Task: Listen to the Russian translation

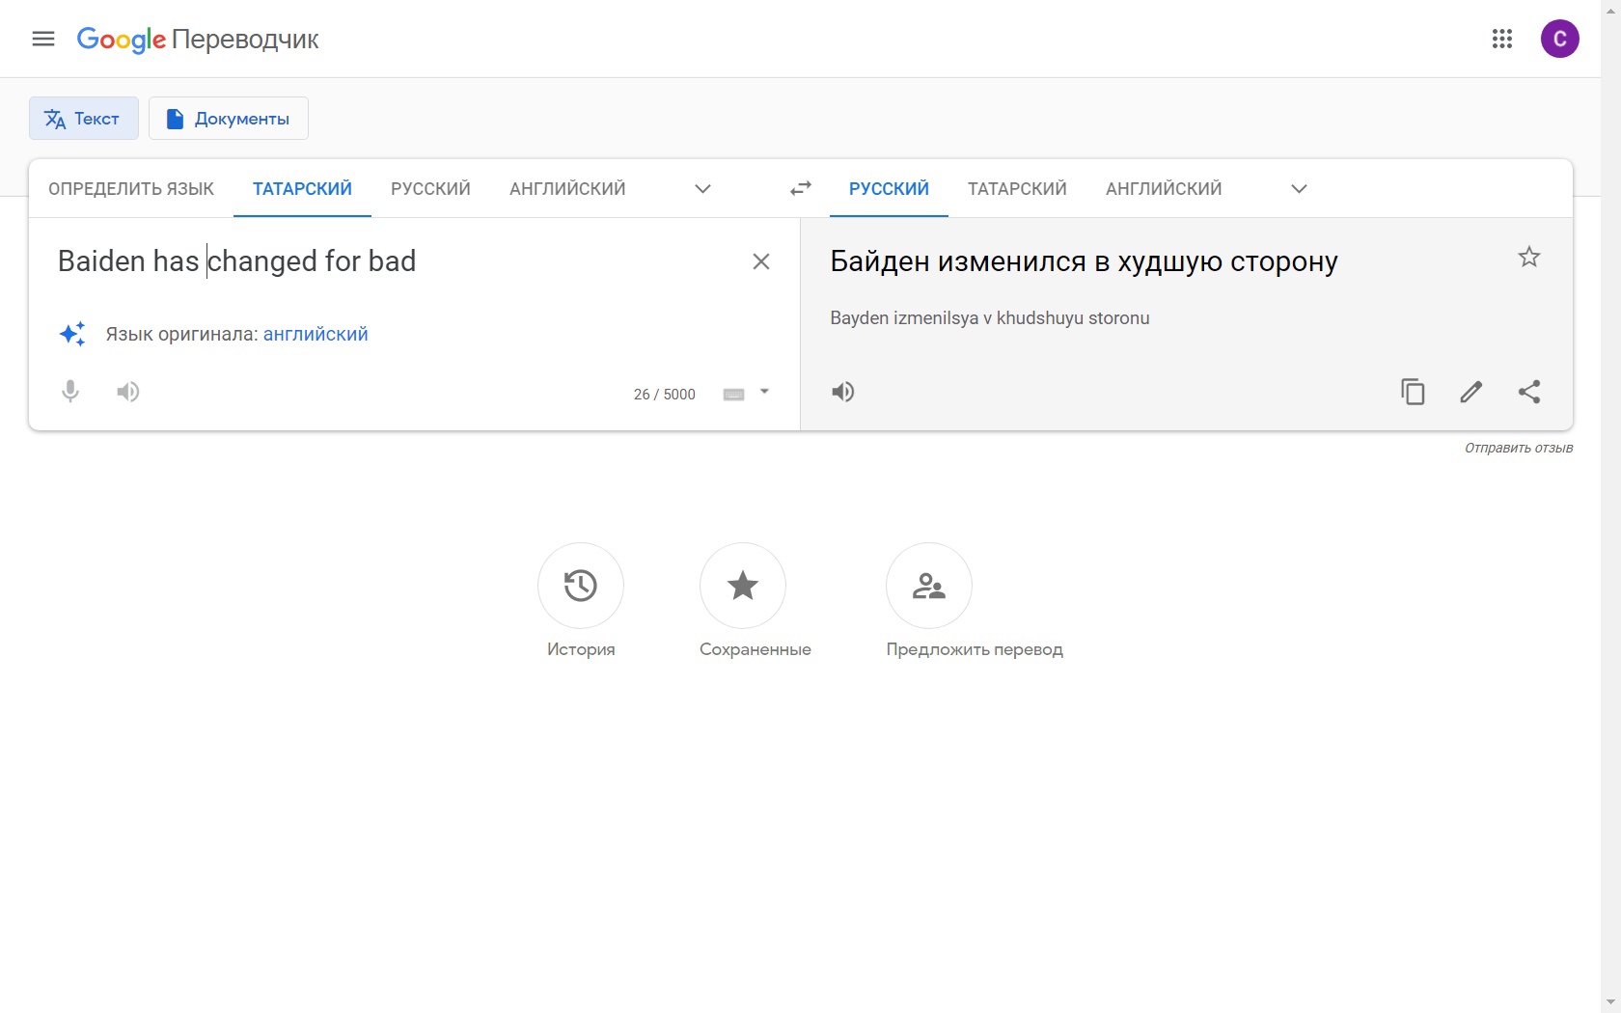Action: tap(843, 392)
